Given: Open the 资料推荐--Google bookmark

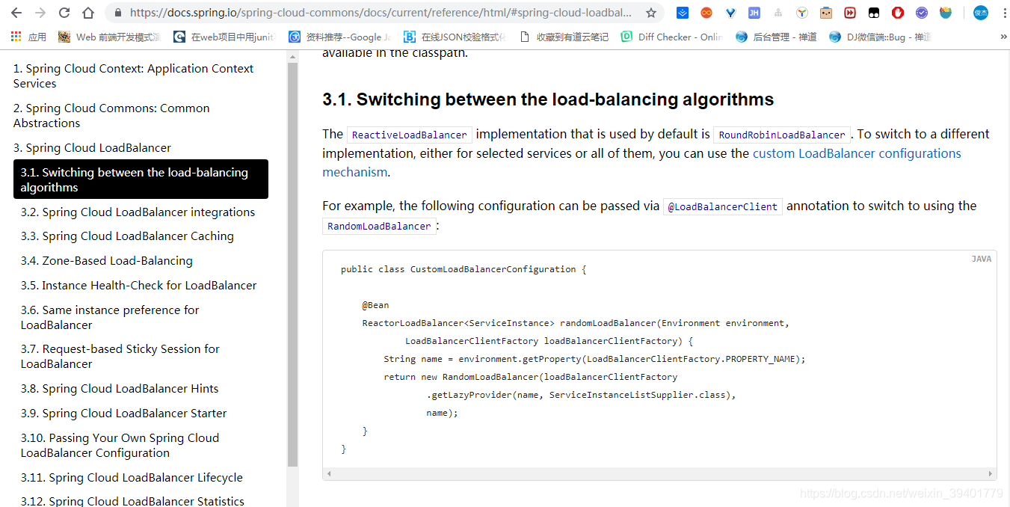Looking at the screenshot, I should [340, 37].
